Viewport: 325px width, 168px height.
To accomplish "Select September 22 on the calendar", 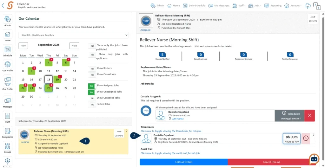I will pos(23,88).
